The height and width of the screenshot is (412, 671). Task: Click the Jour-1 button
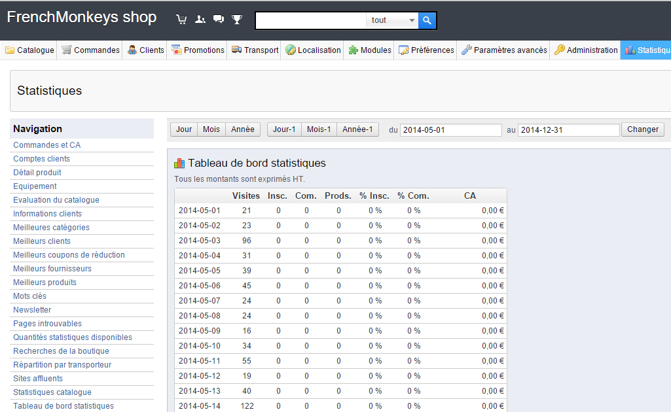[284, 129]
